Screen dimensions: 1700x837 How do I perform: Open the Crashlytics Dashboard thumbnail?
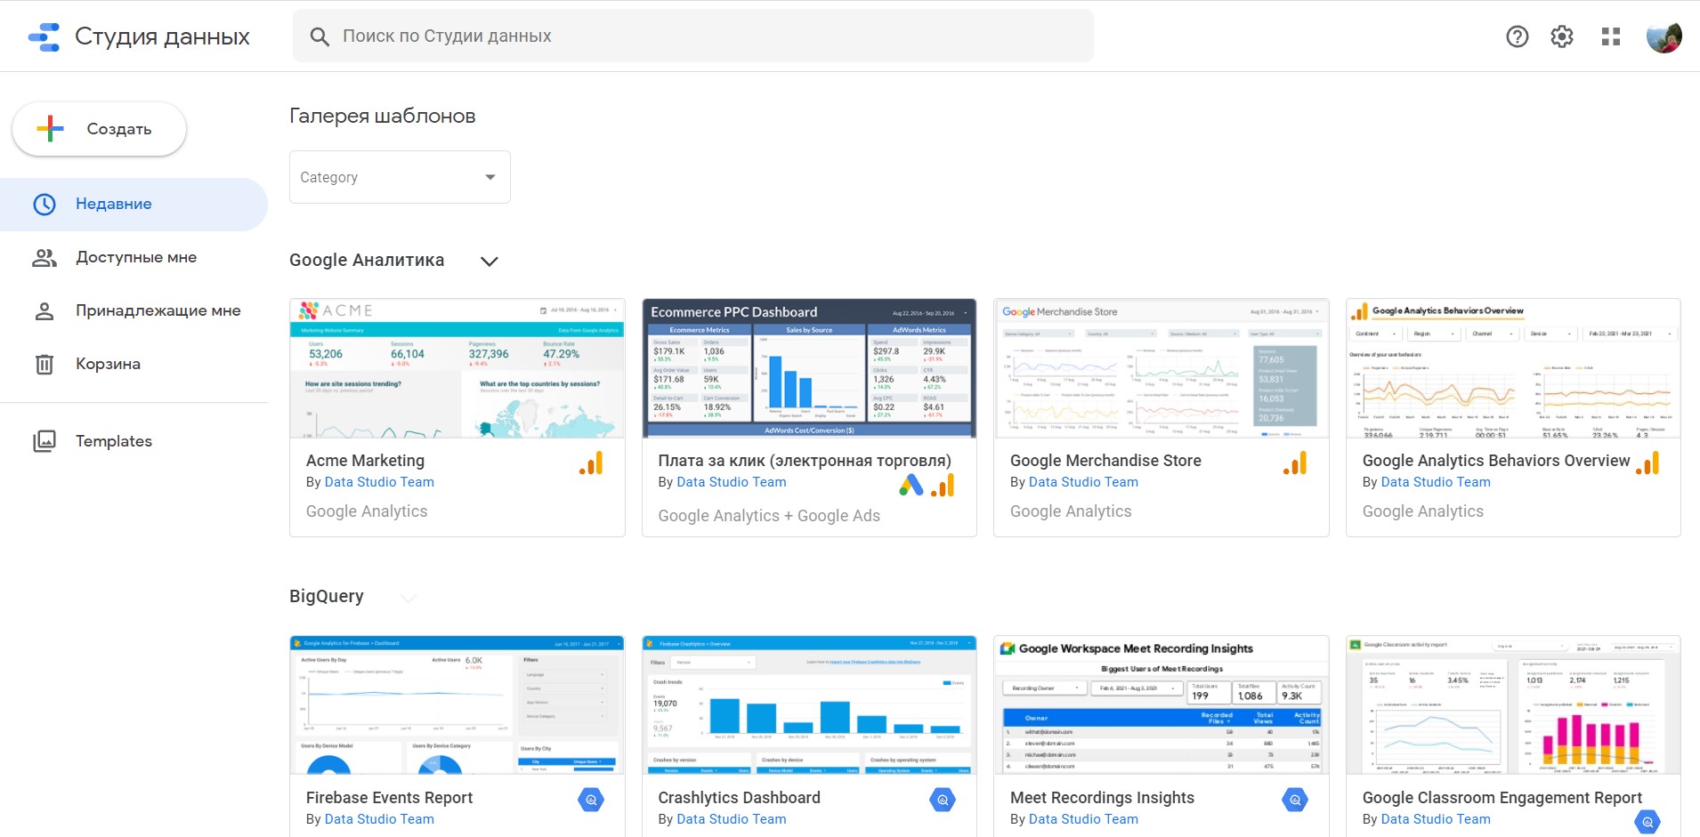point(809,705)
